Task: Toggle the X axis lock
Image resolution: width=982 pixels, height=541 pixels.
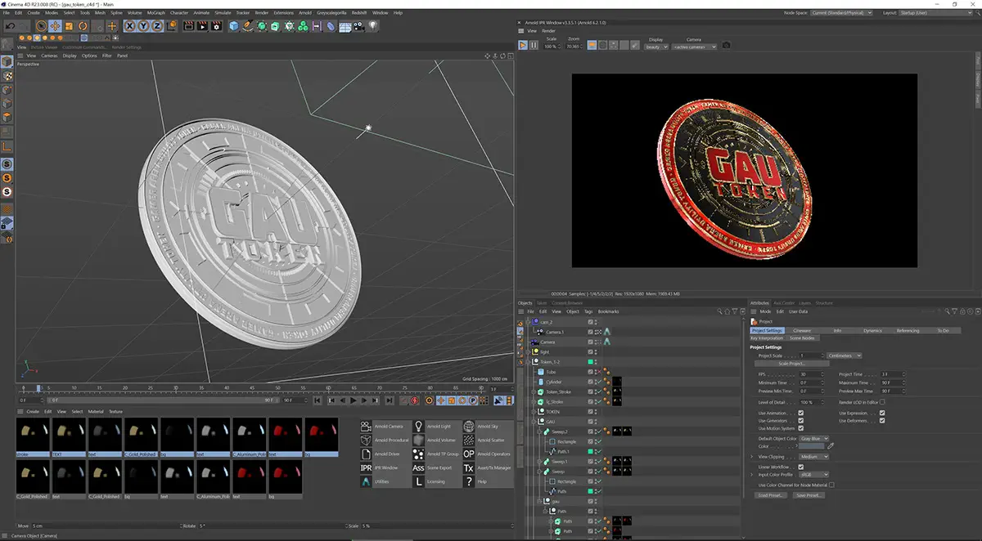Action: click(130, 26)
